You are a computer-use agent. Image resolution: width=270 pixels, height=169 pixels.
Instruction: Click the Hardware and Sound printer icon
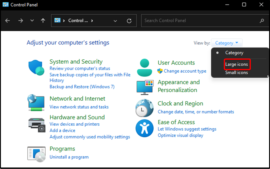[x=36, y=124]
